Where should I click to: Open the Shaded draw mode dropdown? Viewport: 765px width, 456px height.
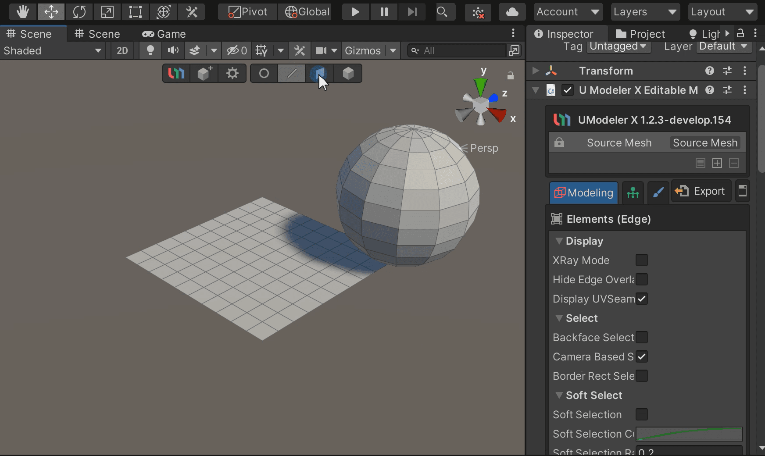[53, 51]
